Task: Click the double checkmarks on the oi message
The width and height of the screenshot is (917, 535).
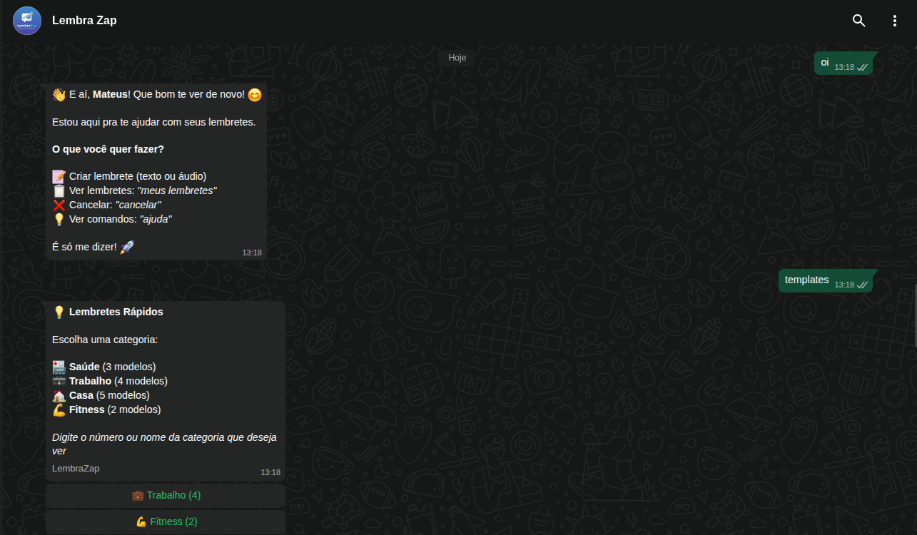Action: [x=862, y=67]
